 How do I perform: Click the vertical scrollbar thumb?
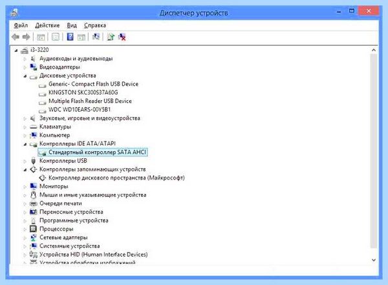(374, 151)
